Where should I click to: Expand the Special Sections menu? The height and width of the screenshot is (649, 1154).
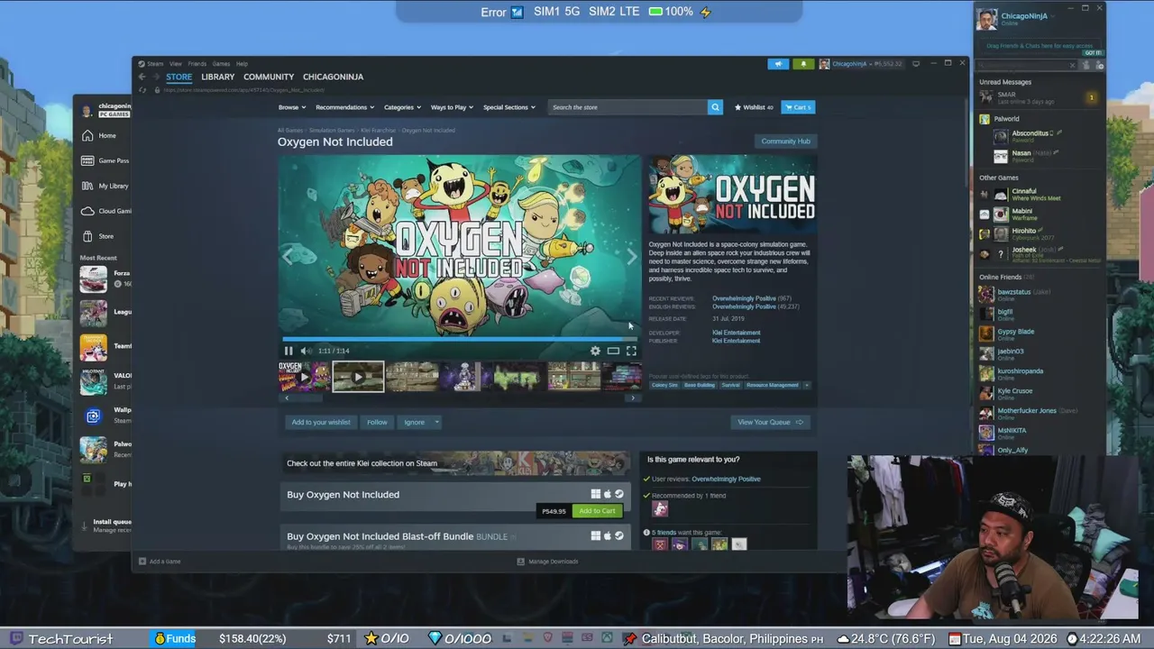(508, 107)
